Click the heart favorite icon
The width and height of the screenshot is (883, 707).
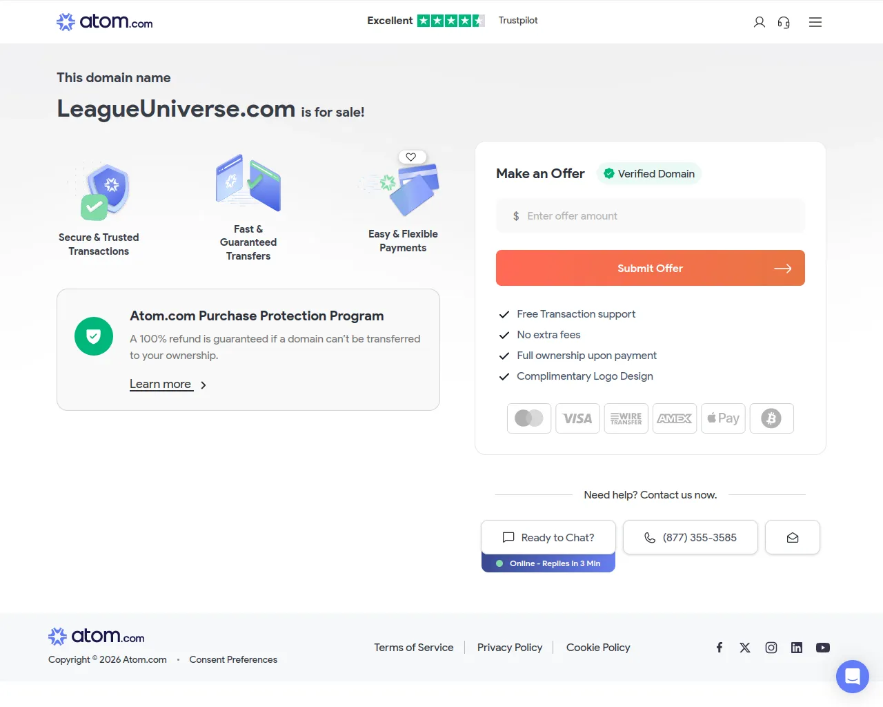coord(411,157)
